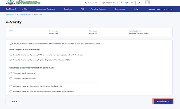Expand the e-File dropdown menu
180x109 pixels.
pyautogui.click(x=26, y=9)
